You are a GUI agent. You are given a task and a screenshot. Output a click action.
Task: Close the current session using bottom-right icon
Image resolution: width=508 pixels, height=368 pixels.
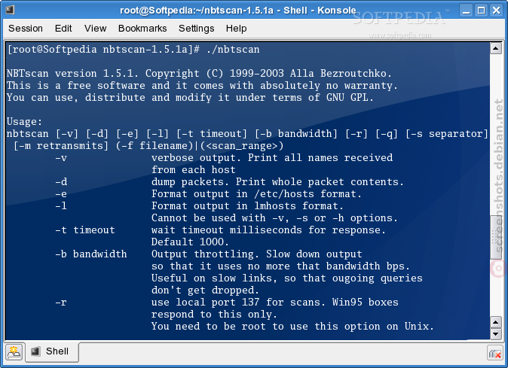point(495,353)
